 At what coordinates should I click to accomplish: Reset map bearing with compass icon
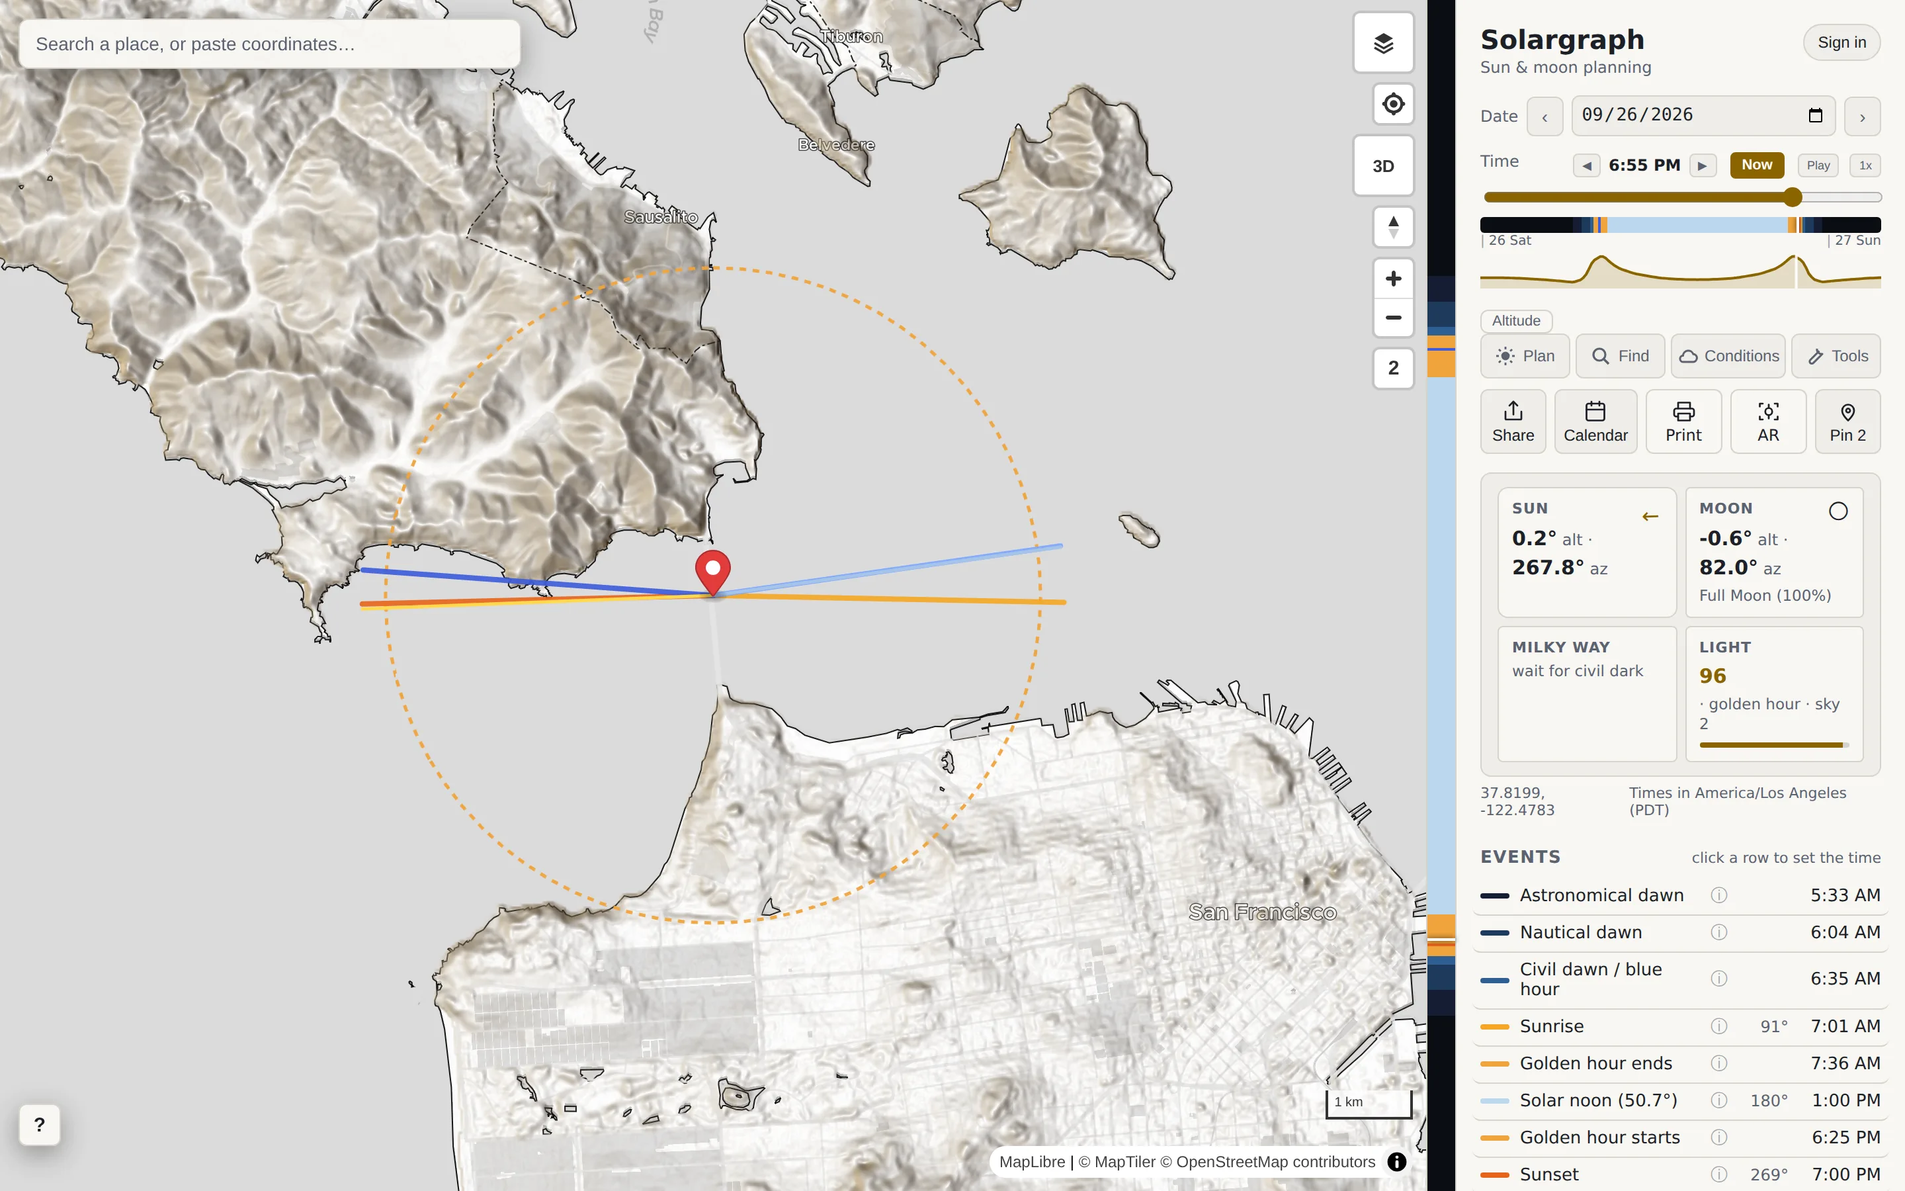coord(1393,227)
